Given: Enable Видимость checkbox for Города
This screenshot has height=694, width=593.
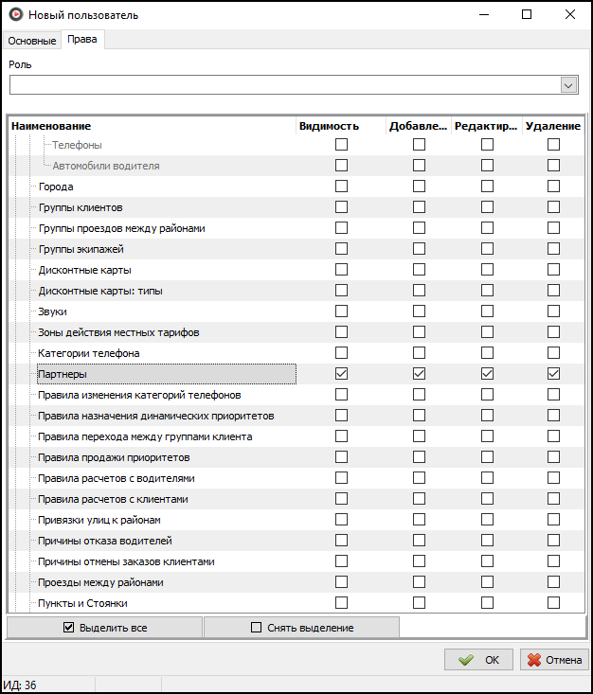Looking at the screenshot, I should tap(341, 187).
